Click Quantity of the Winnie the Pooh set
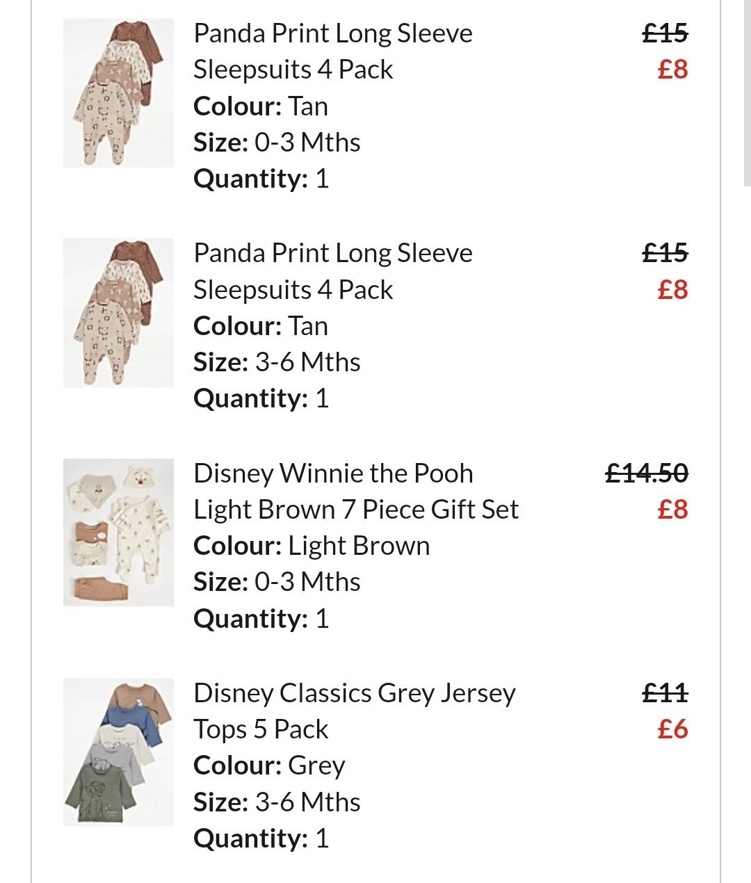Screen dimensions: 751x883 261,619
